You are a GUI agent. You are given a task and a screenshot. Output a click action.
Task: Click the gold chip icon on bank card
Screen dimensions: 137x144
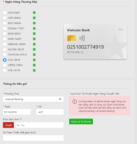[x=72, y=39]
